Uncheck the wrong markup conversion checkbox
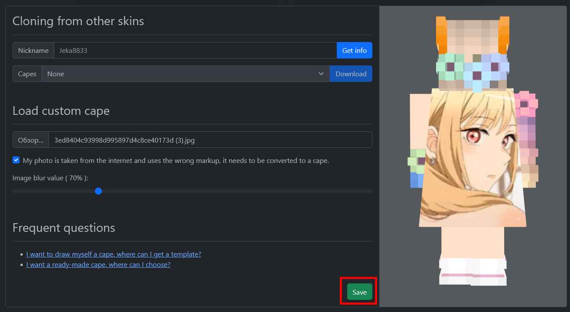Screen dimensions: 570x312 point(16,160)
